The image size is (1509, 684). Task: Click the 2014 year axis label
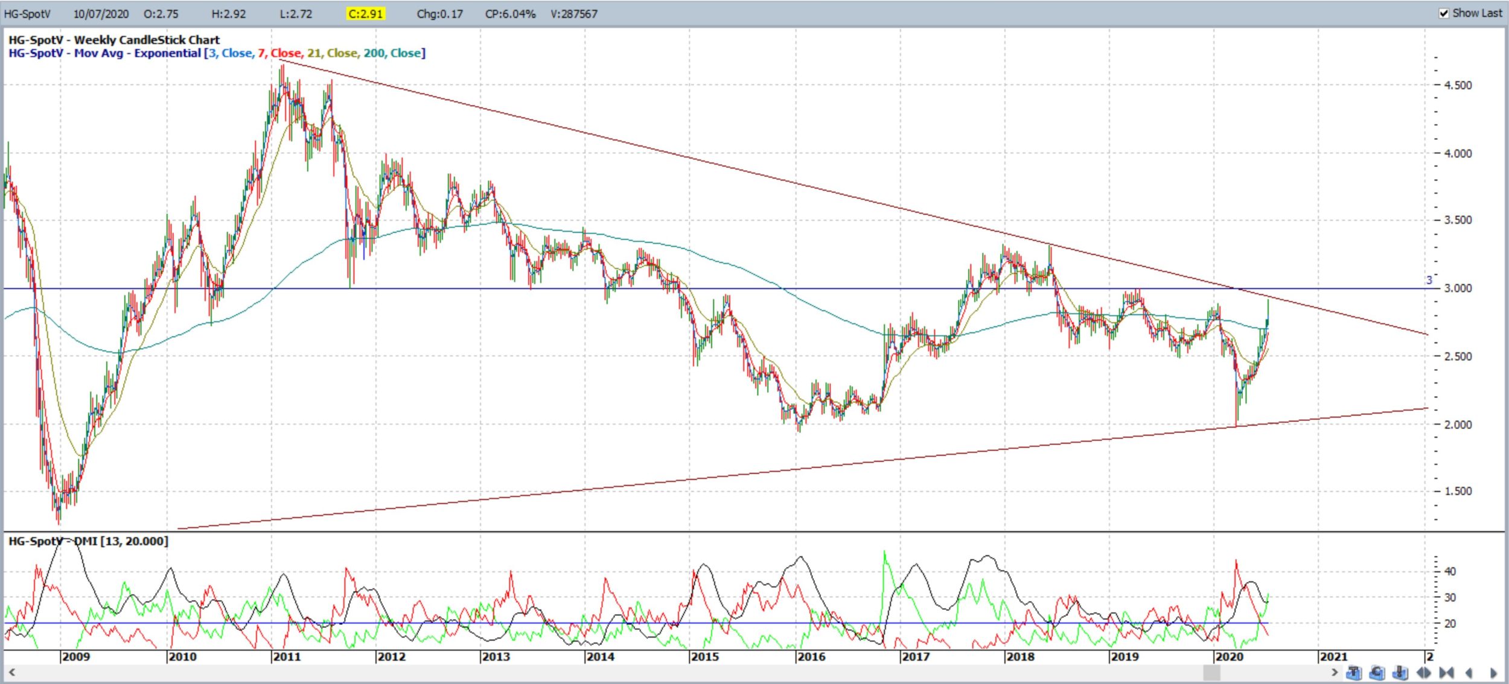pos(600,656)
